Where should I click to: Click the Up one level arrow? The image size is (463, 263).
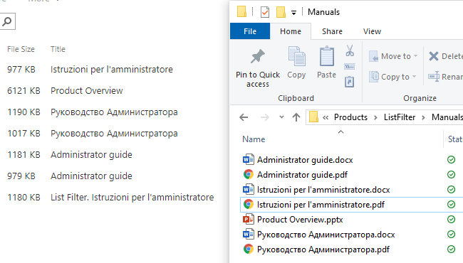click(x=296, y=117)
